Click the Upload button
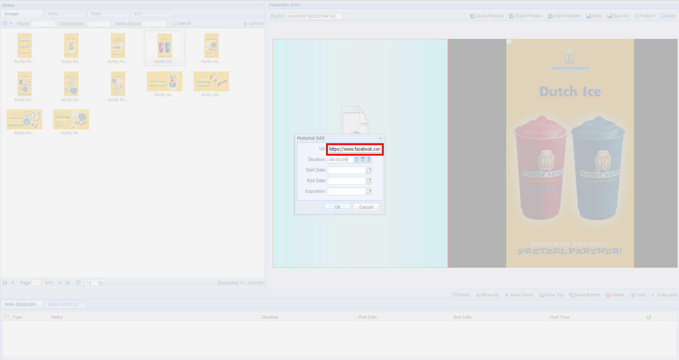Screen dimensions: 679x360 (x=253, y=23)
